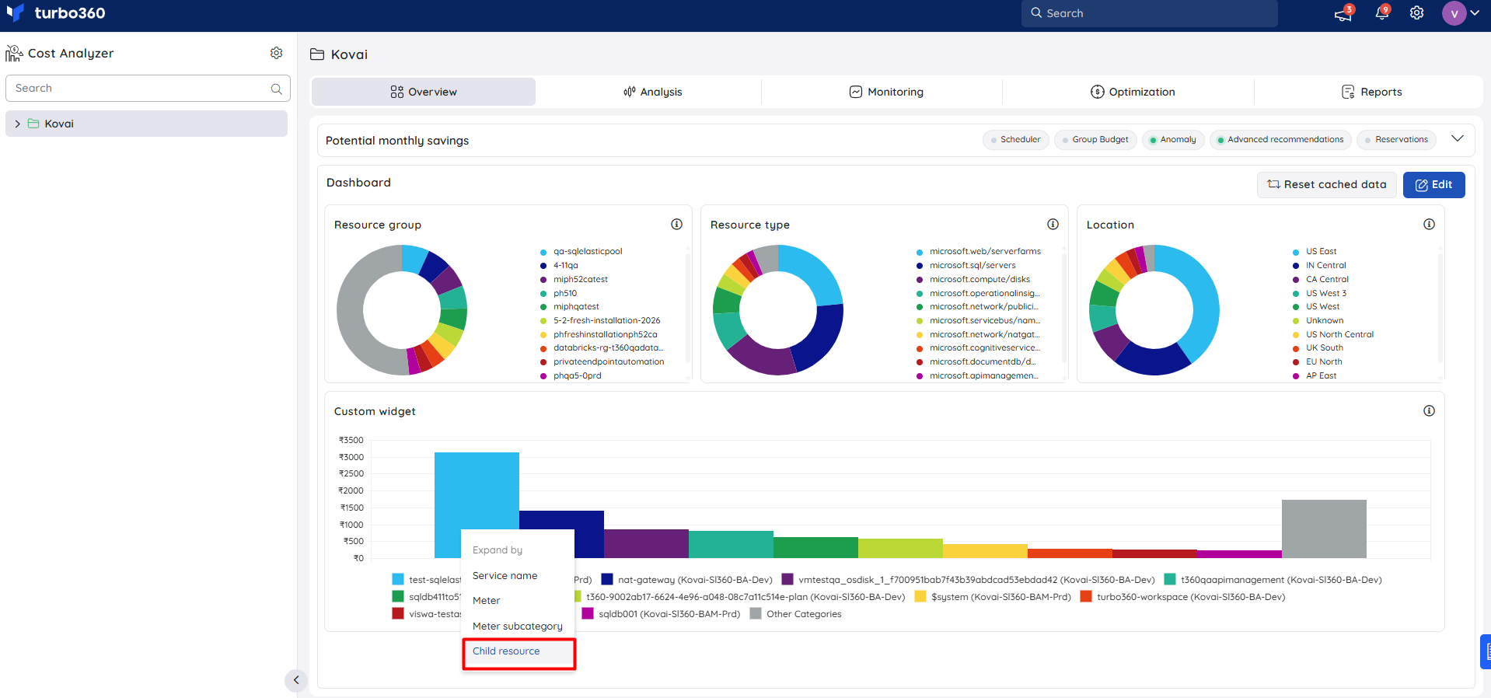Click $system (Kovai-SI360-BAM-Prd) legend entry
The width and height of the screenshot is (1491, 698).
pyautogui.click(x=993, y=597)
